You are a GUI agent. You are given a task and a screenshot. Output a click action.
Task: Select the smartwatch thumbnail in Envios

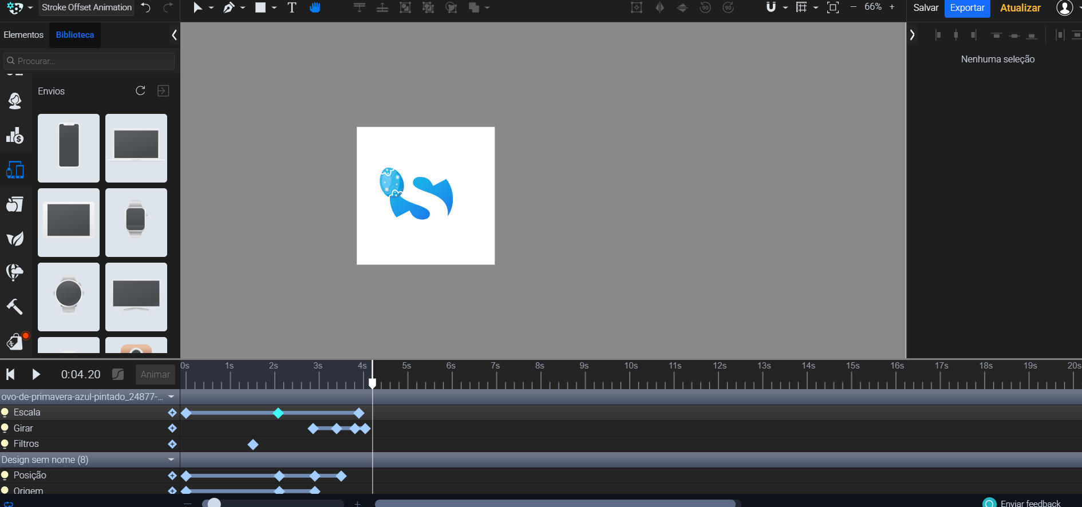[136, 223]
